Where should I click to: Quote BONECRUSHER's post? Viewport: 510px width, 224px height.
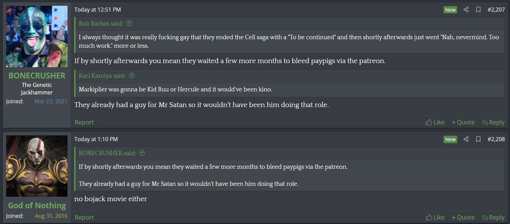coord(463,122)
